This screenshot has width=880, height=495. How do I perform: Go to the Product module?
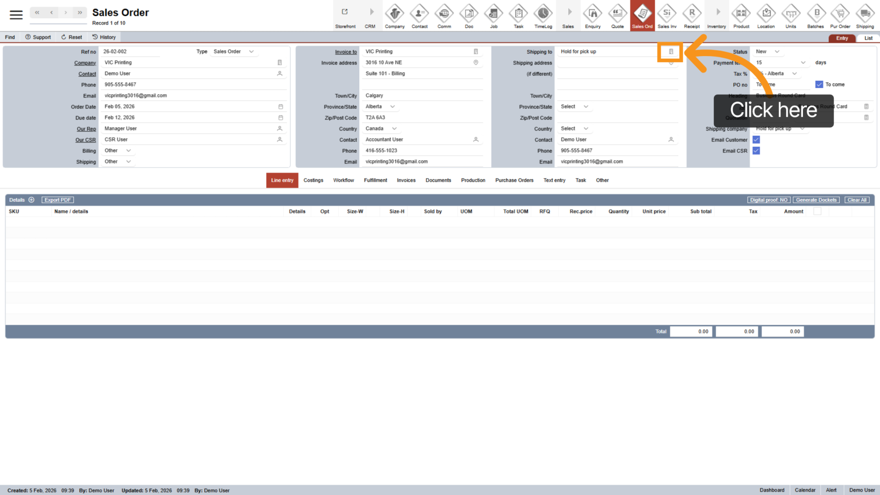[741, 16]
